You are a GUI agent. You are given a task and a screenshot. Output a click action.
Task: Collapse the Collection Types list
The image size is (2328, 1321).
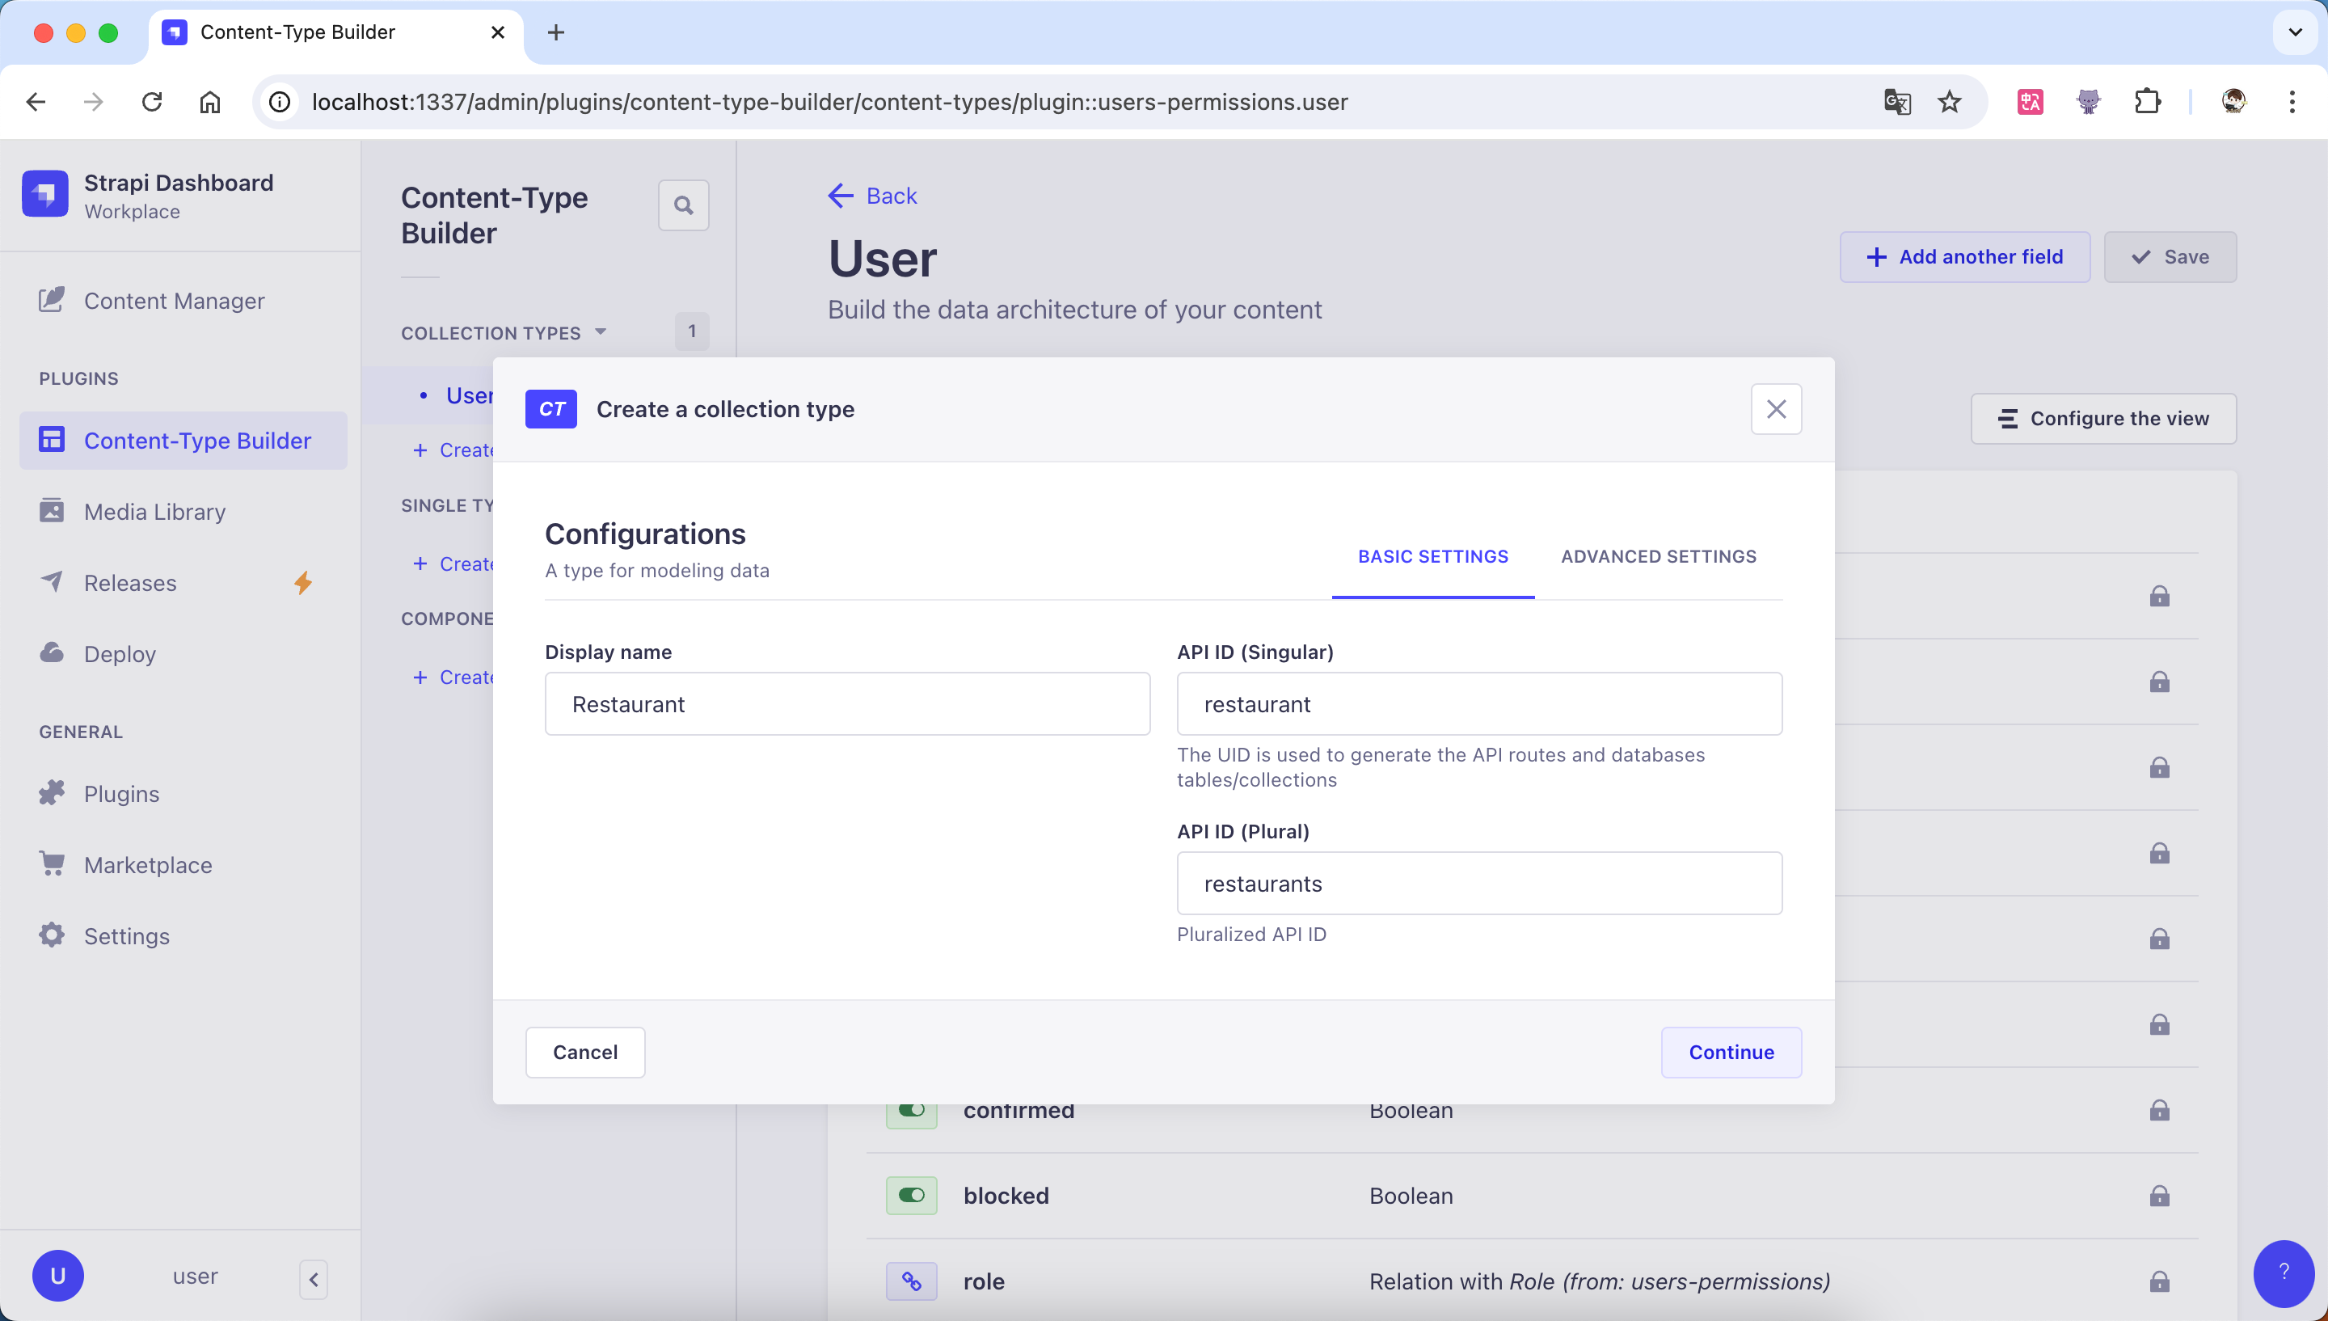(601, 332)
